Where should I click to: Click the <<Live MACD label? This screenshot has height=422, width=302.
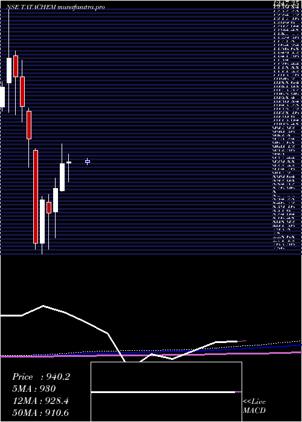254,406
